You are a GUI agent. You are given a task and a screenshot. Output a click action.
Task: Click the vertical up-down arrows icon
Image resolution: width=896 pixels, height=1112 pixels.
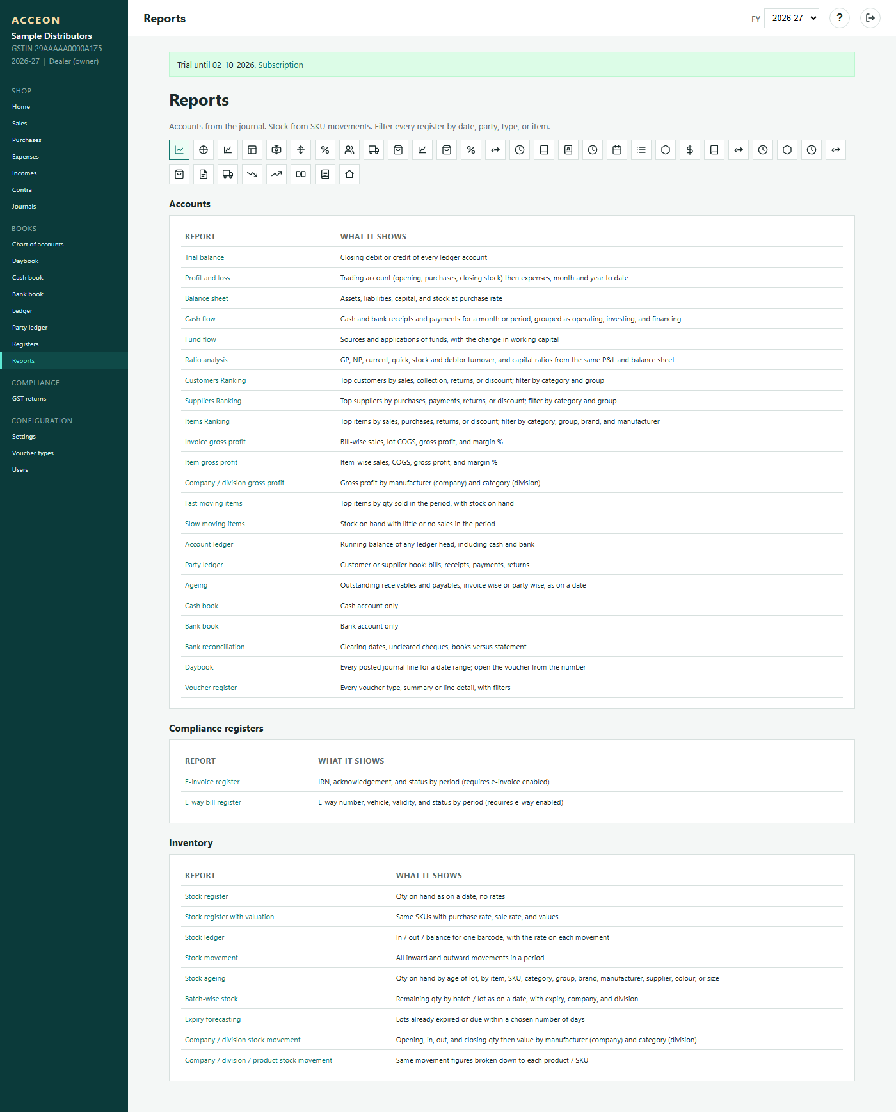(301, 150)
